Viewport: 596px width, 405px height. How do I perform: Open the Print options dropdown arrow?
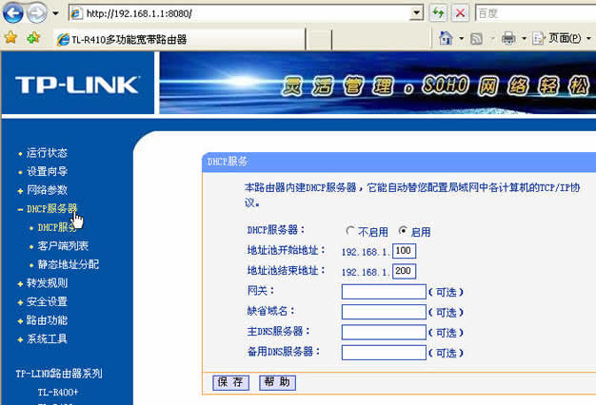[525, 38]
